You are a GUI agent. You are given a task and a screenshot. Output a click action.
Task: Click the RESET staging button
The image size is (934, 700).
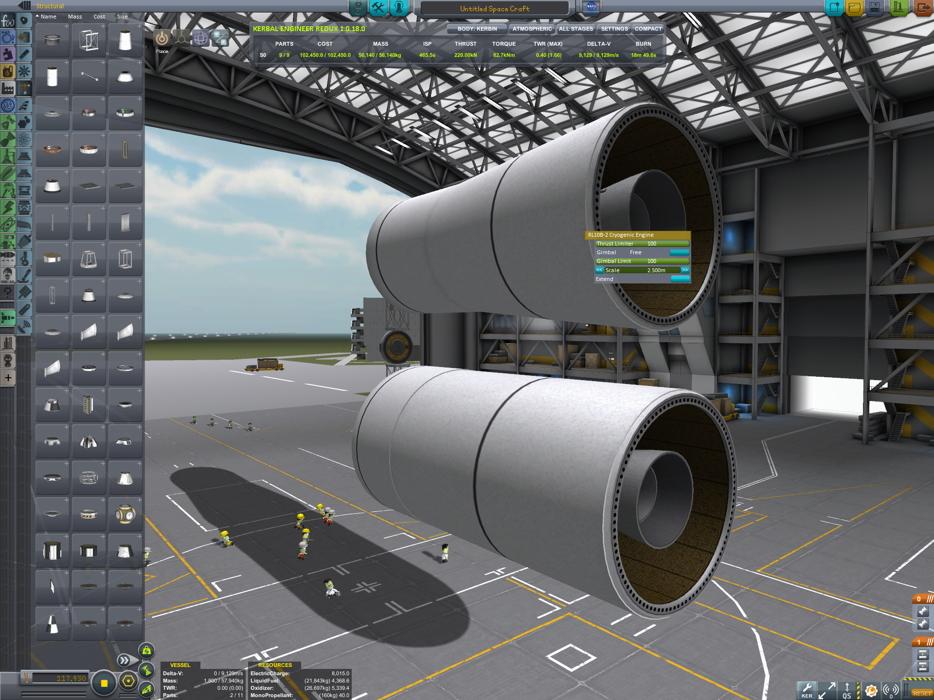[921, 693]
